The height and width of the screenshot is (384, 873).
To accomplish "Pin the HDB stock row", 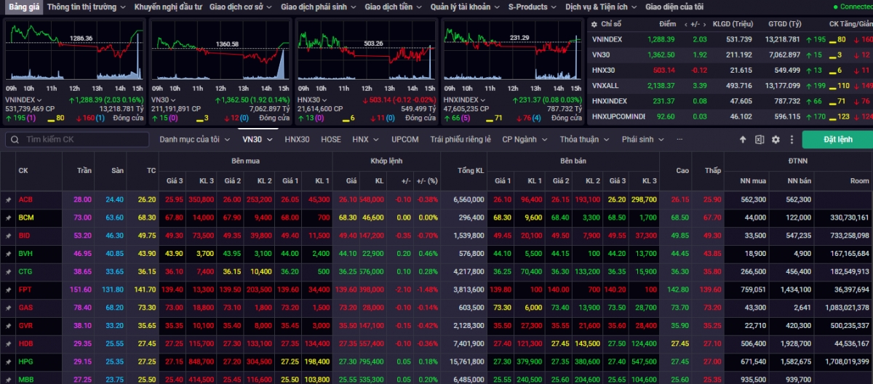I will (9, 343).
